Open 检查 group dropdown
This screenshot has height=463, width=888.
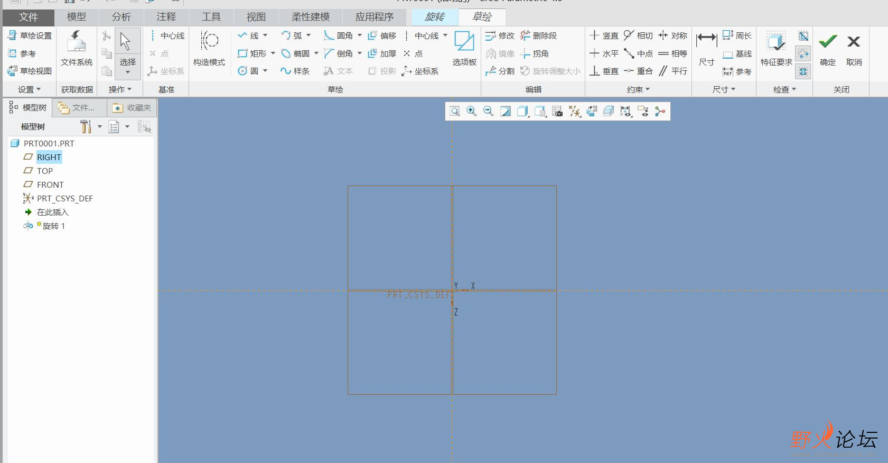point(784,89)
